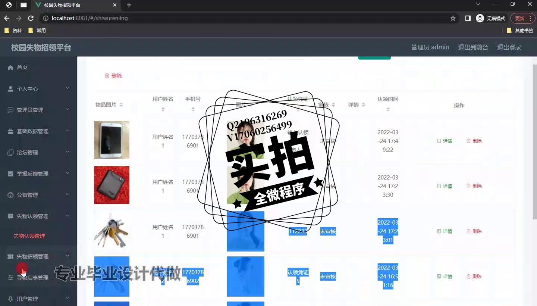Delete the 16:51:16 row
The height and width of the screenshot is (306, 537).
[x=474, y=277]
